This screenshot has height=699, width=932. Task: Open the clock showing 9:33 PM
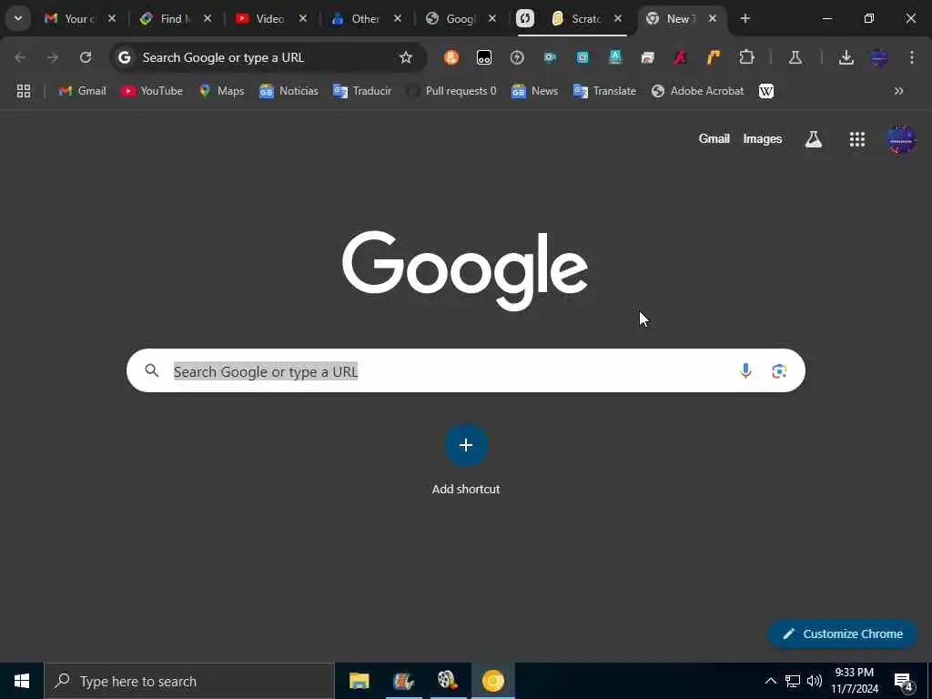(855, 681)
